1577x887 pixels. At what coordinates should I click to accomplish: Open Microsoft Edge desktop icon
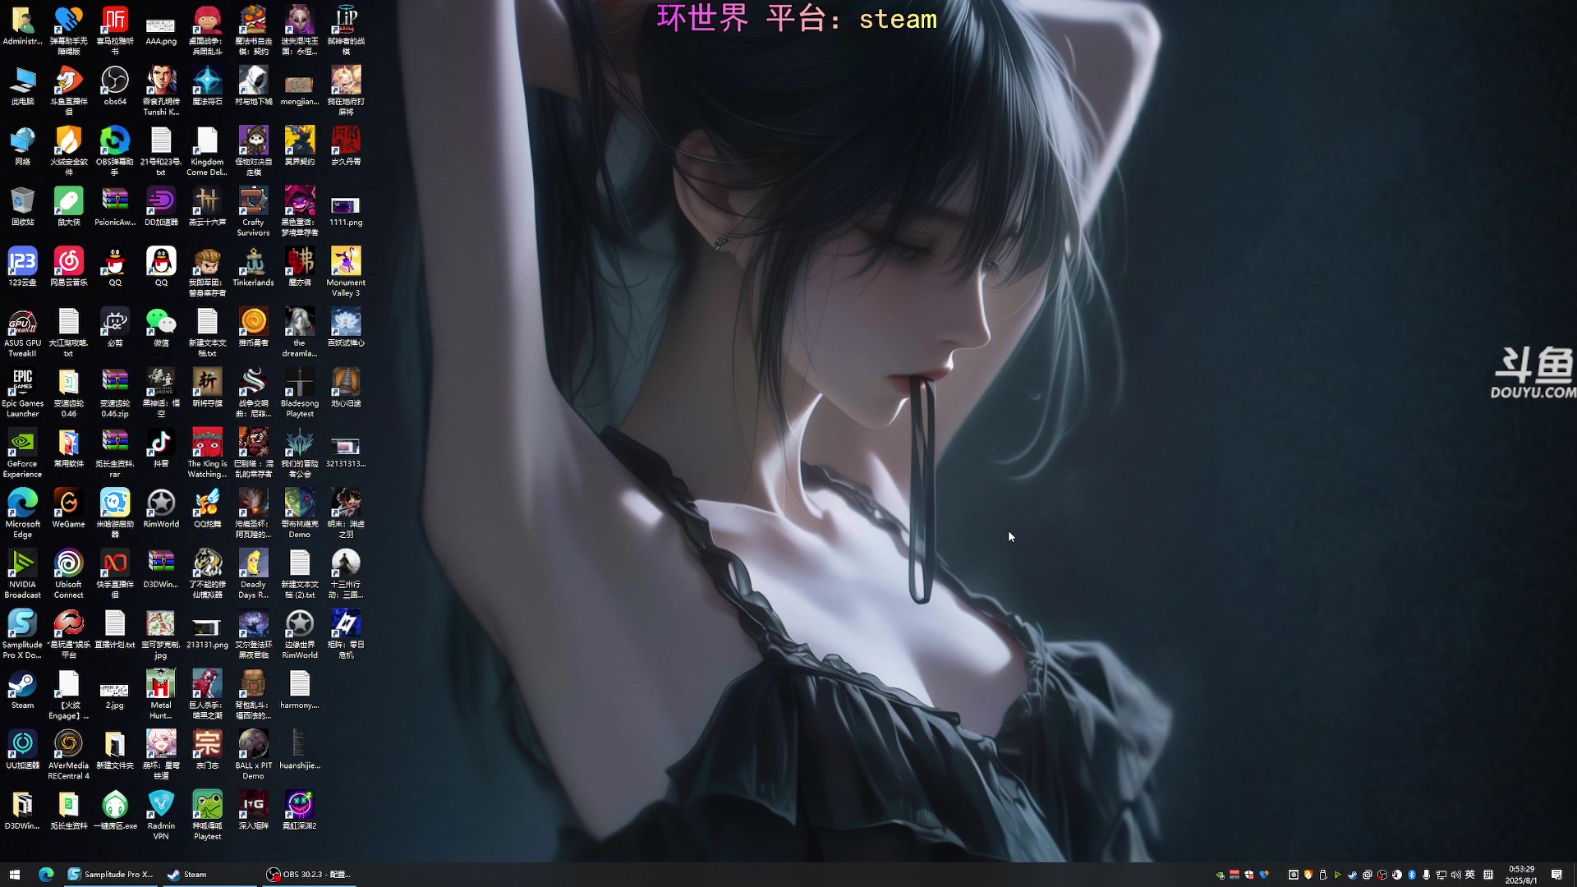(x=22, y=513)
